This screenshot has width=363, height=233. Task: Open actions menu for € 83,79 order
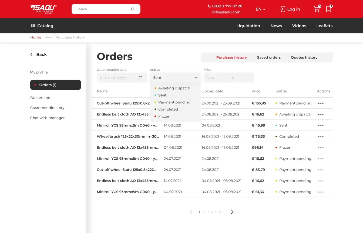321,170
